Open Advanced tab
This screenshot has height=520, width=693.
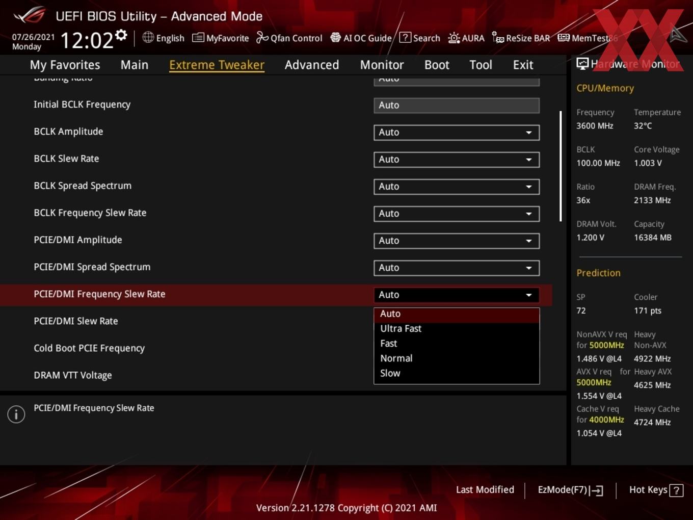pos(312,65)
